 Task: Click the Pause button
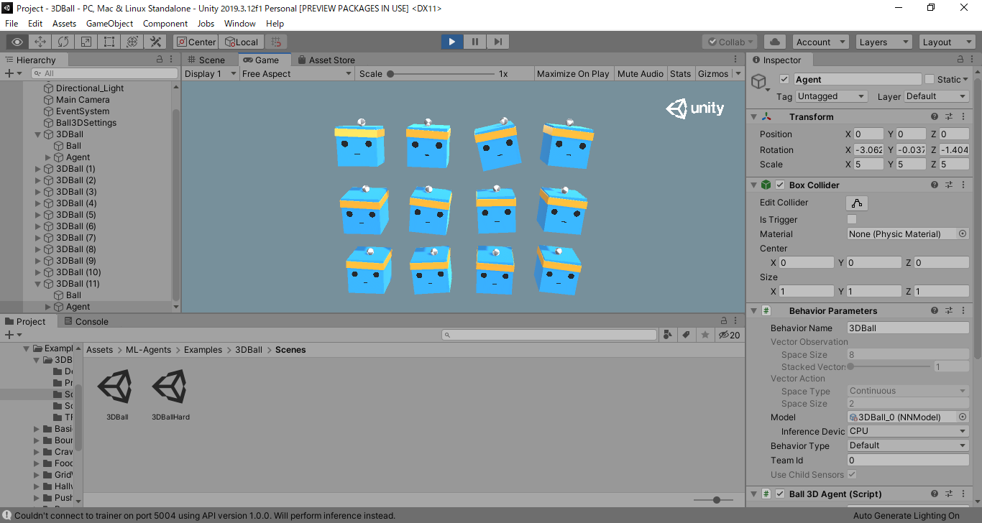click(474, 42)
